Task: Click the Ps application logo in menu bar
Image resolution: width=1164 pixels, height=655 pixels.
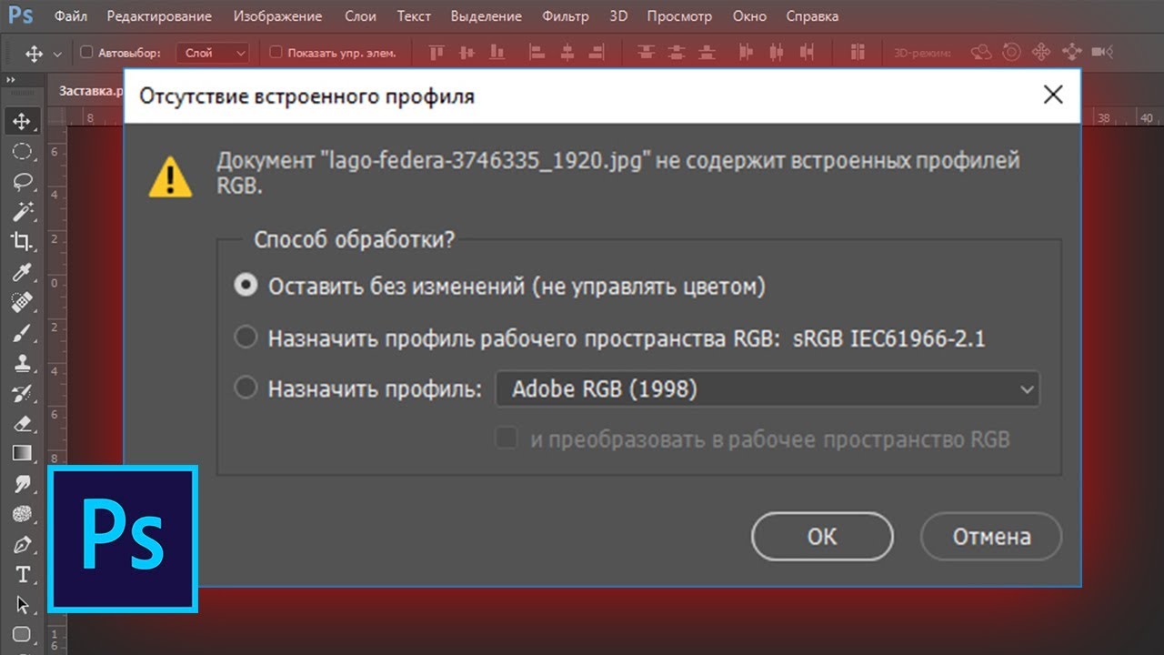Action: [x=21, y=15]
